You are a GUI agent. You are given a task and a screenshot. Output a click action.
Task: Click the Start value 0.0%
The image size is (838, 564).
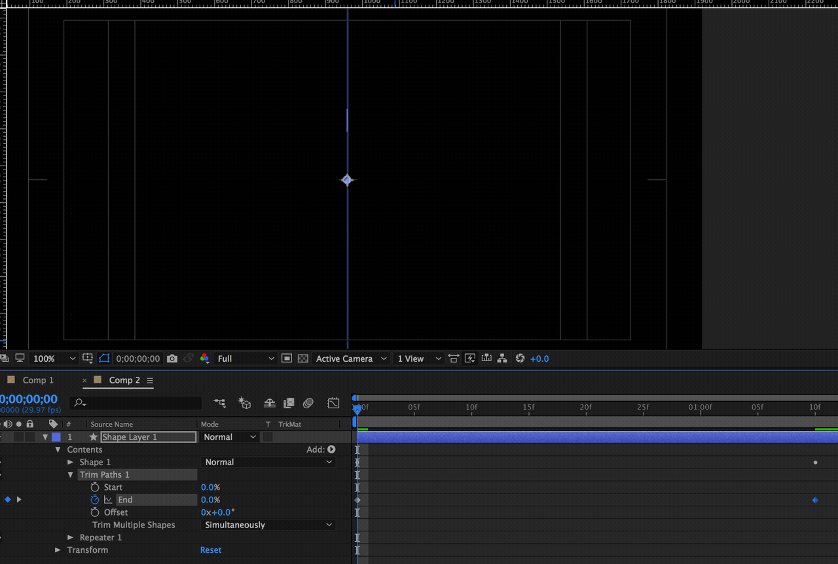[210, 487]
